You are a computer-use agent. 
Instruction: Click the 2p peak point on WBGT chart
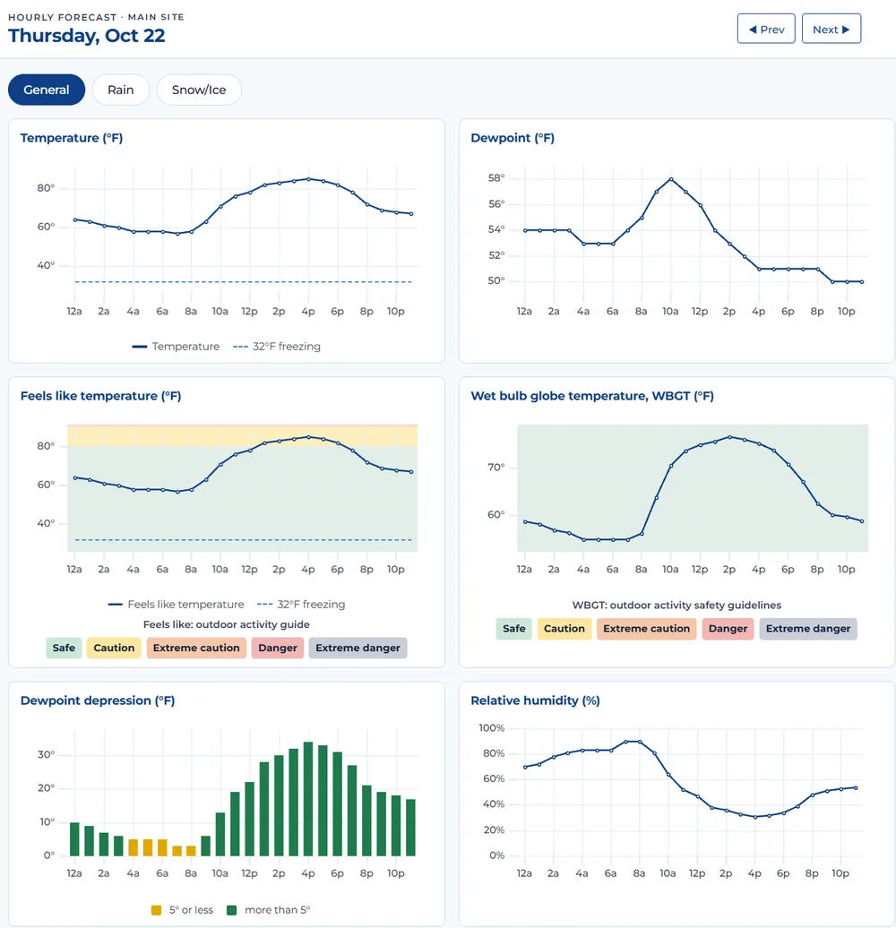coord(729,437)
